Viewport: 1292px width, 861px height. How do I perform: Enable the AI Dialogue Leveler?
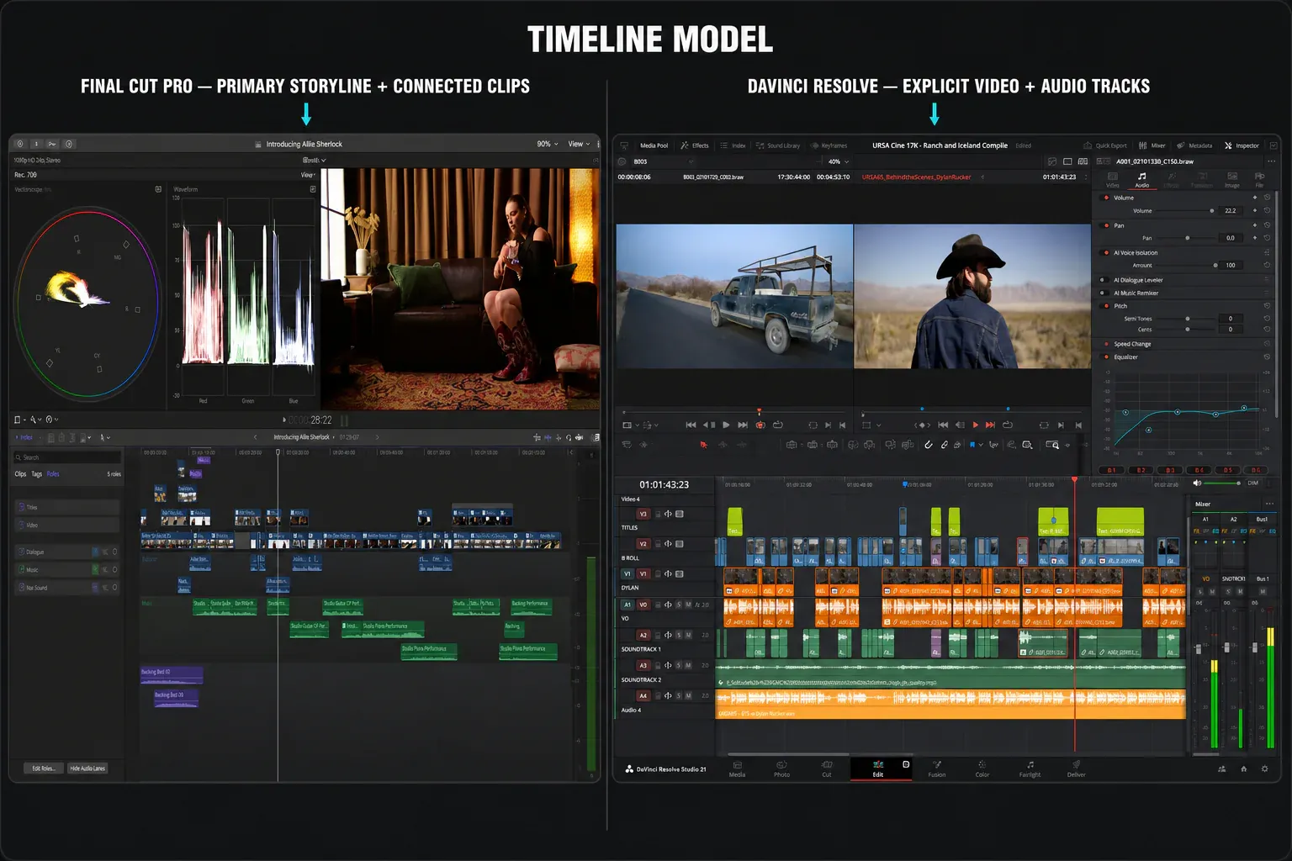1103,280
